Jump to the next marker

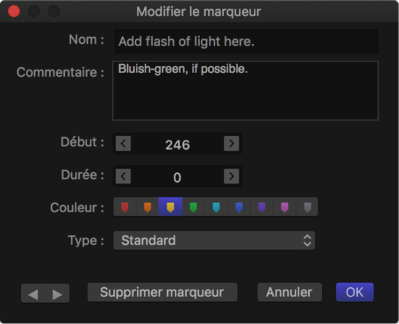click(x=58, y=294)
